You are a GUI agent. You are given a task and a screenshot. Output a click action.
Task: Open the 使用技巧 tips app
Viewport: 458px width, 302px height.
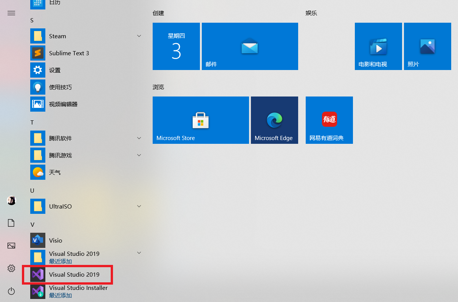tap(59, 87)
